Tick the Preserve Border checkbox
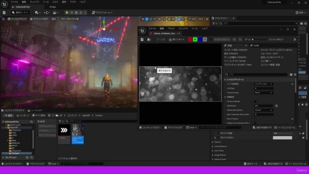309x174 pixels. pos(255,101)
